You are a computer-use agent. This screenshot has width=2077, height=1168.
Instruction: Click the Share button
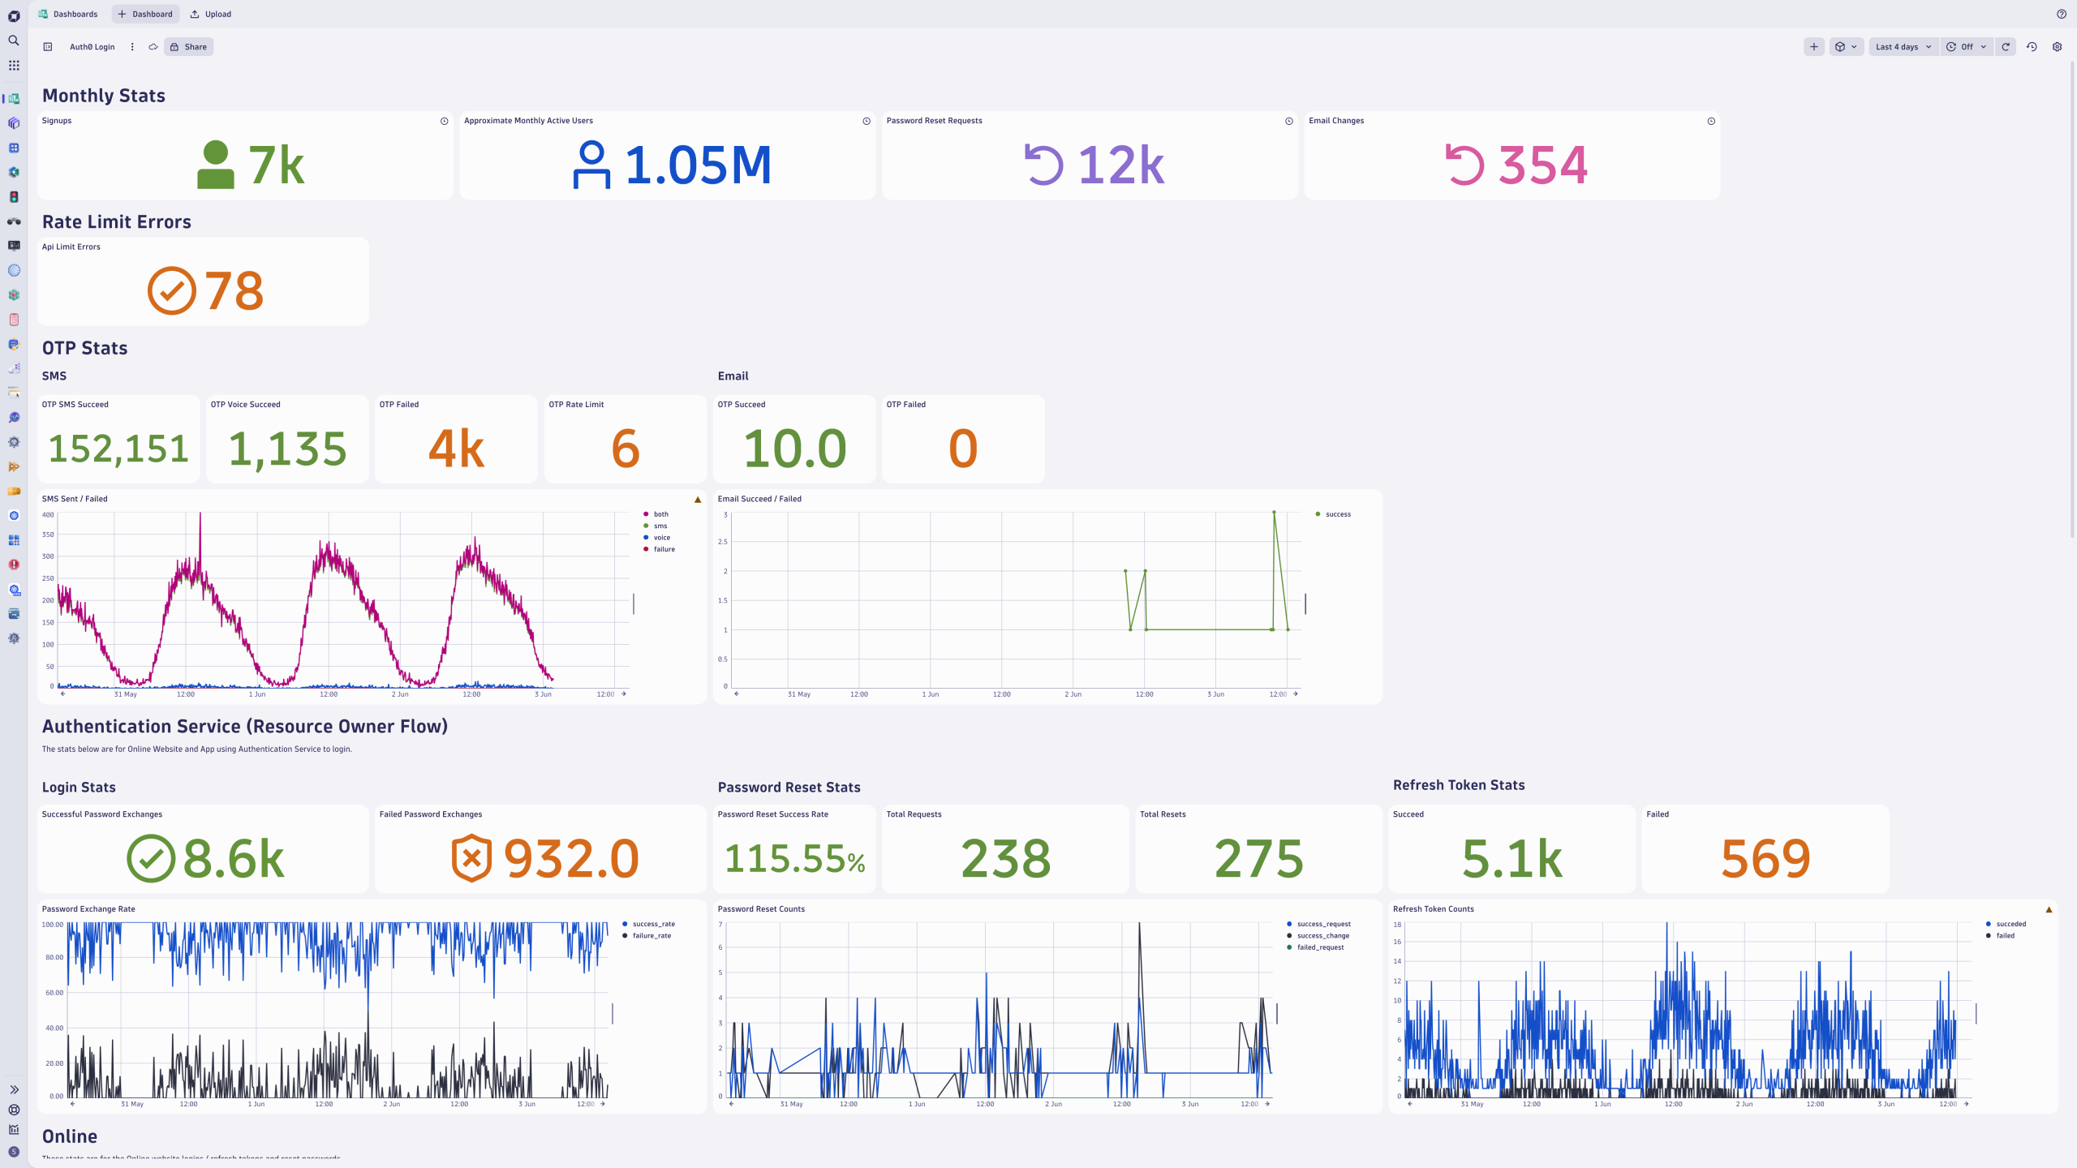click(188, 46)
